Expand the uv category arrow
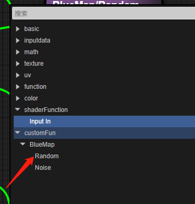195x204 pixels. (x=18, y=75)
